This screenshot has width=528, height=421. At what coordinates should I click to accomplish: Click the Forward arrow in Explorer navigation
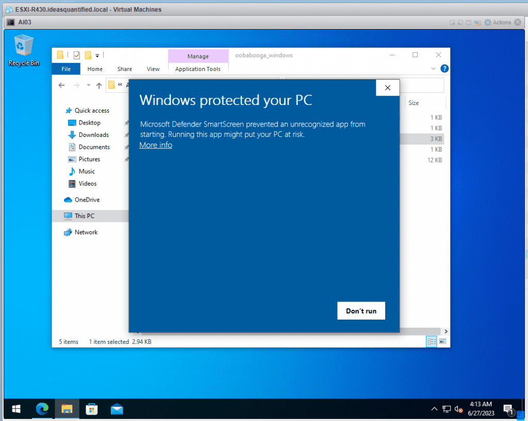[x=76, y=85]
